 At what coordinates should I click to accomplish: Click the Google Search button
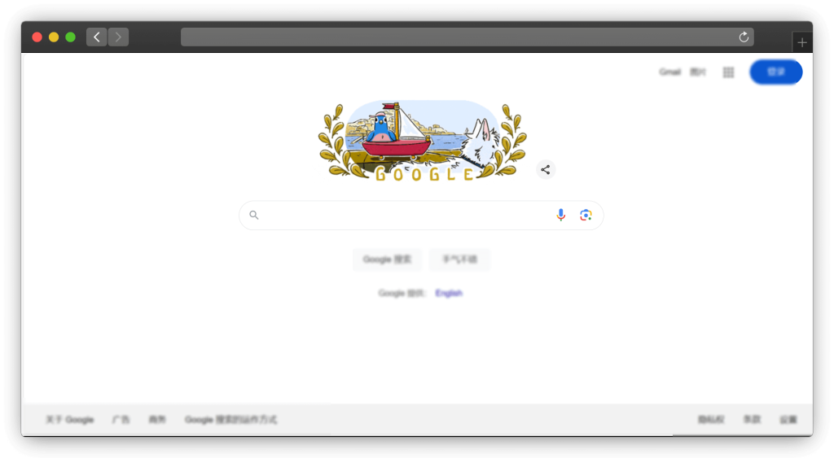pos(387,260)
